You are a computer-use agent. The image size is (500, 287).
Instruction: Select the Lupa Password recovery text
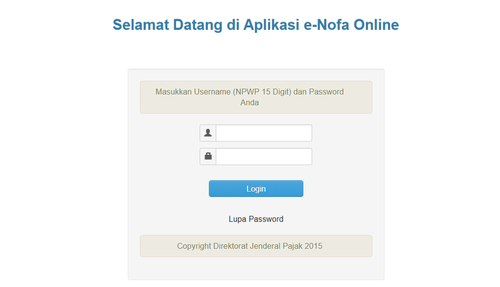tap(256, 219)
